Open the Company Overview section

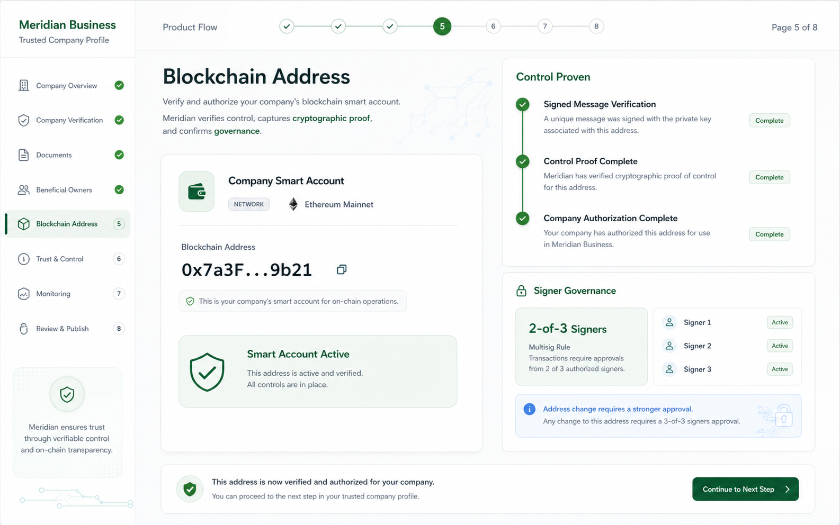tap(67, 85)
